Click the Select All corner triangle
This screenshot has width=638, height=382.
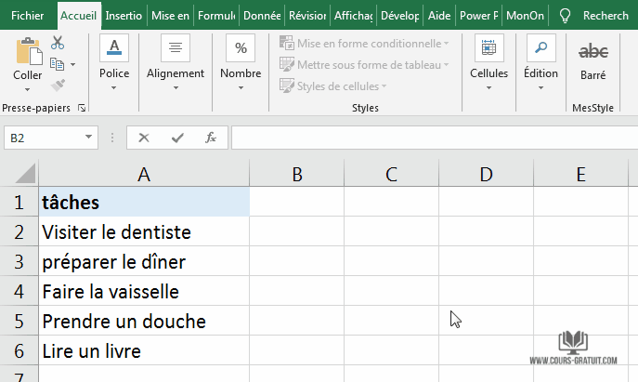click(25, 173)
